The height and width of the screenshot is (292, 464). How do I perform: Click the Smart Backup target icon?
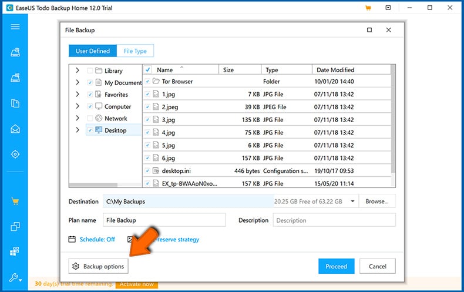[x=15, y=155]
